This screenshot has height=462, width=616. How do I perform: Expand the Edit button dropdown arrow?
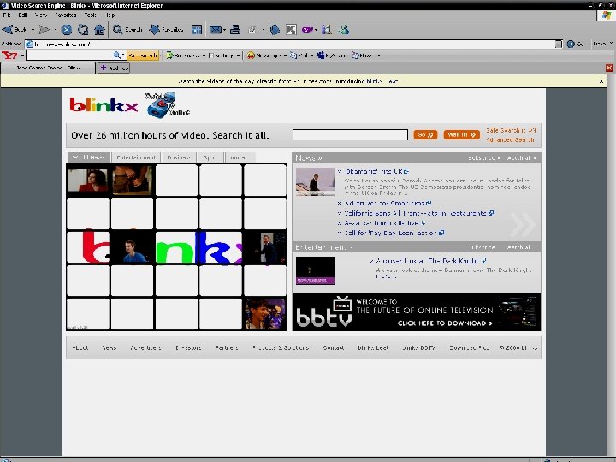[x=262, y=30]
